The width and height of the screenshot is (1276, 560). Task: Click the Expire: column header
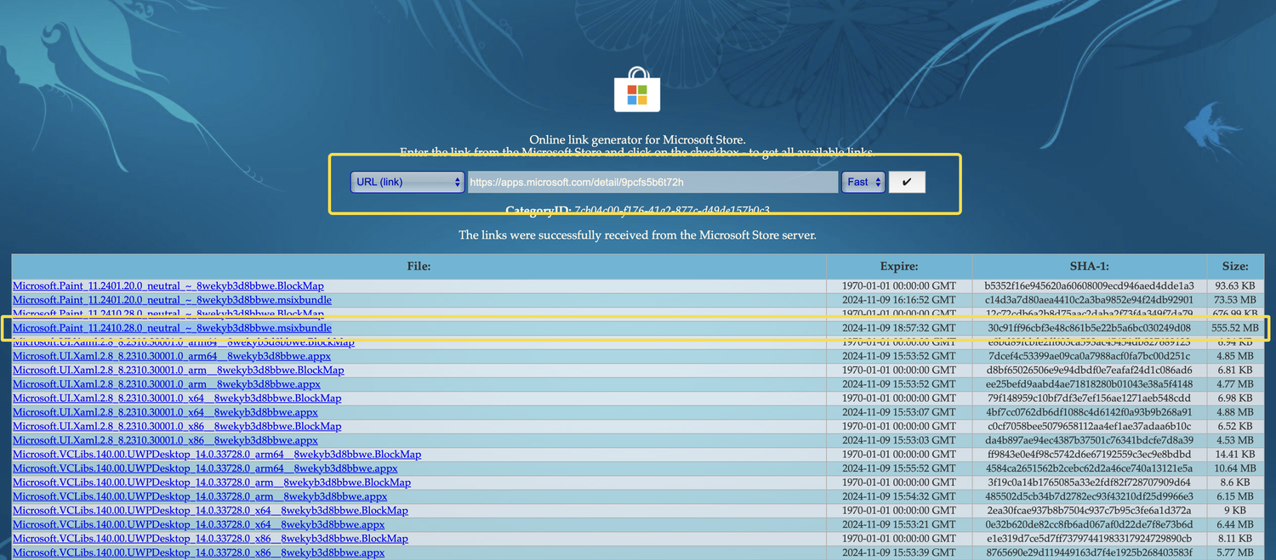tap(899, 266)
